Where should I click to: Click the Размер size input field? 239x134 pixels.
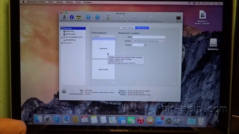point(138,45)
